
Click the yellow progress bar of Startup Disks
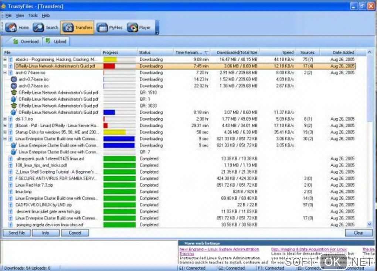[115, 132]
